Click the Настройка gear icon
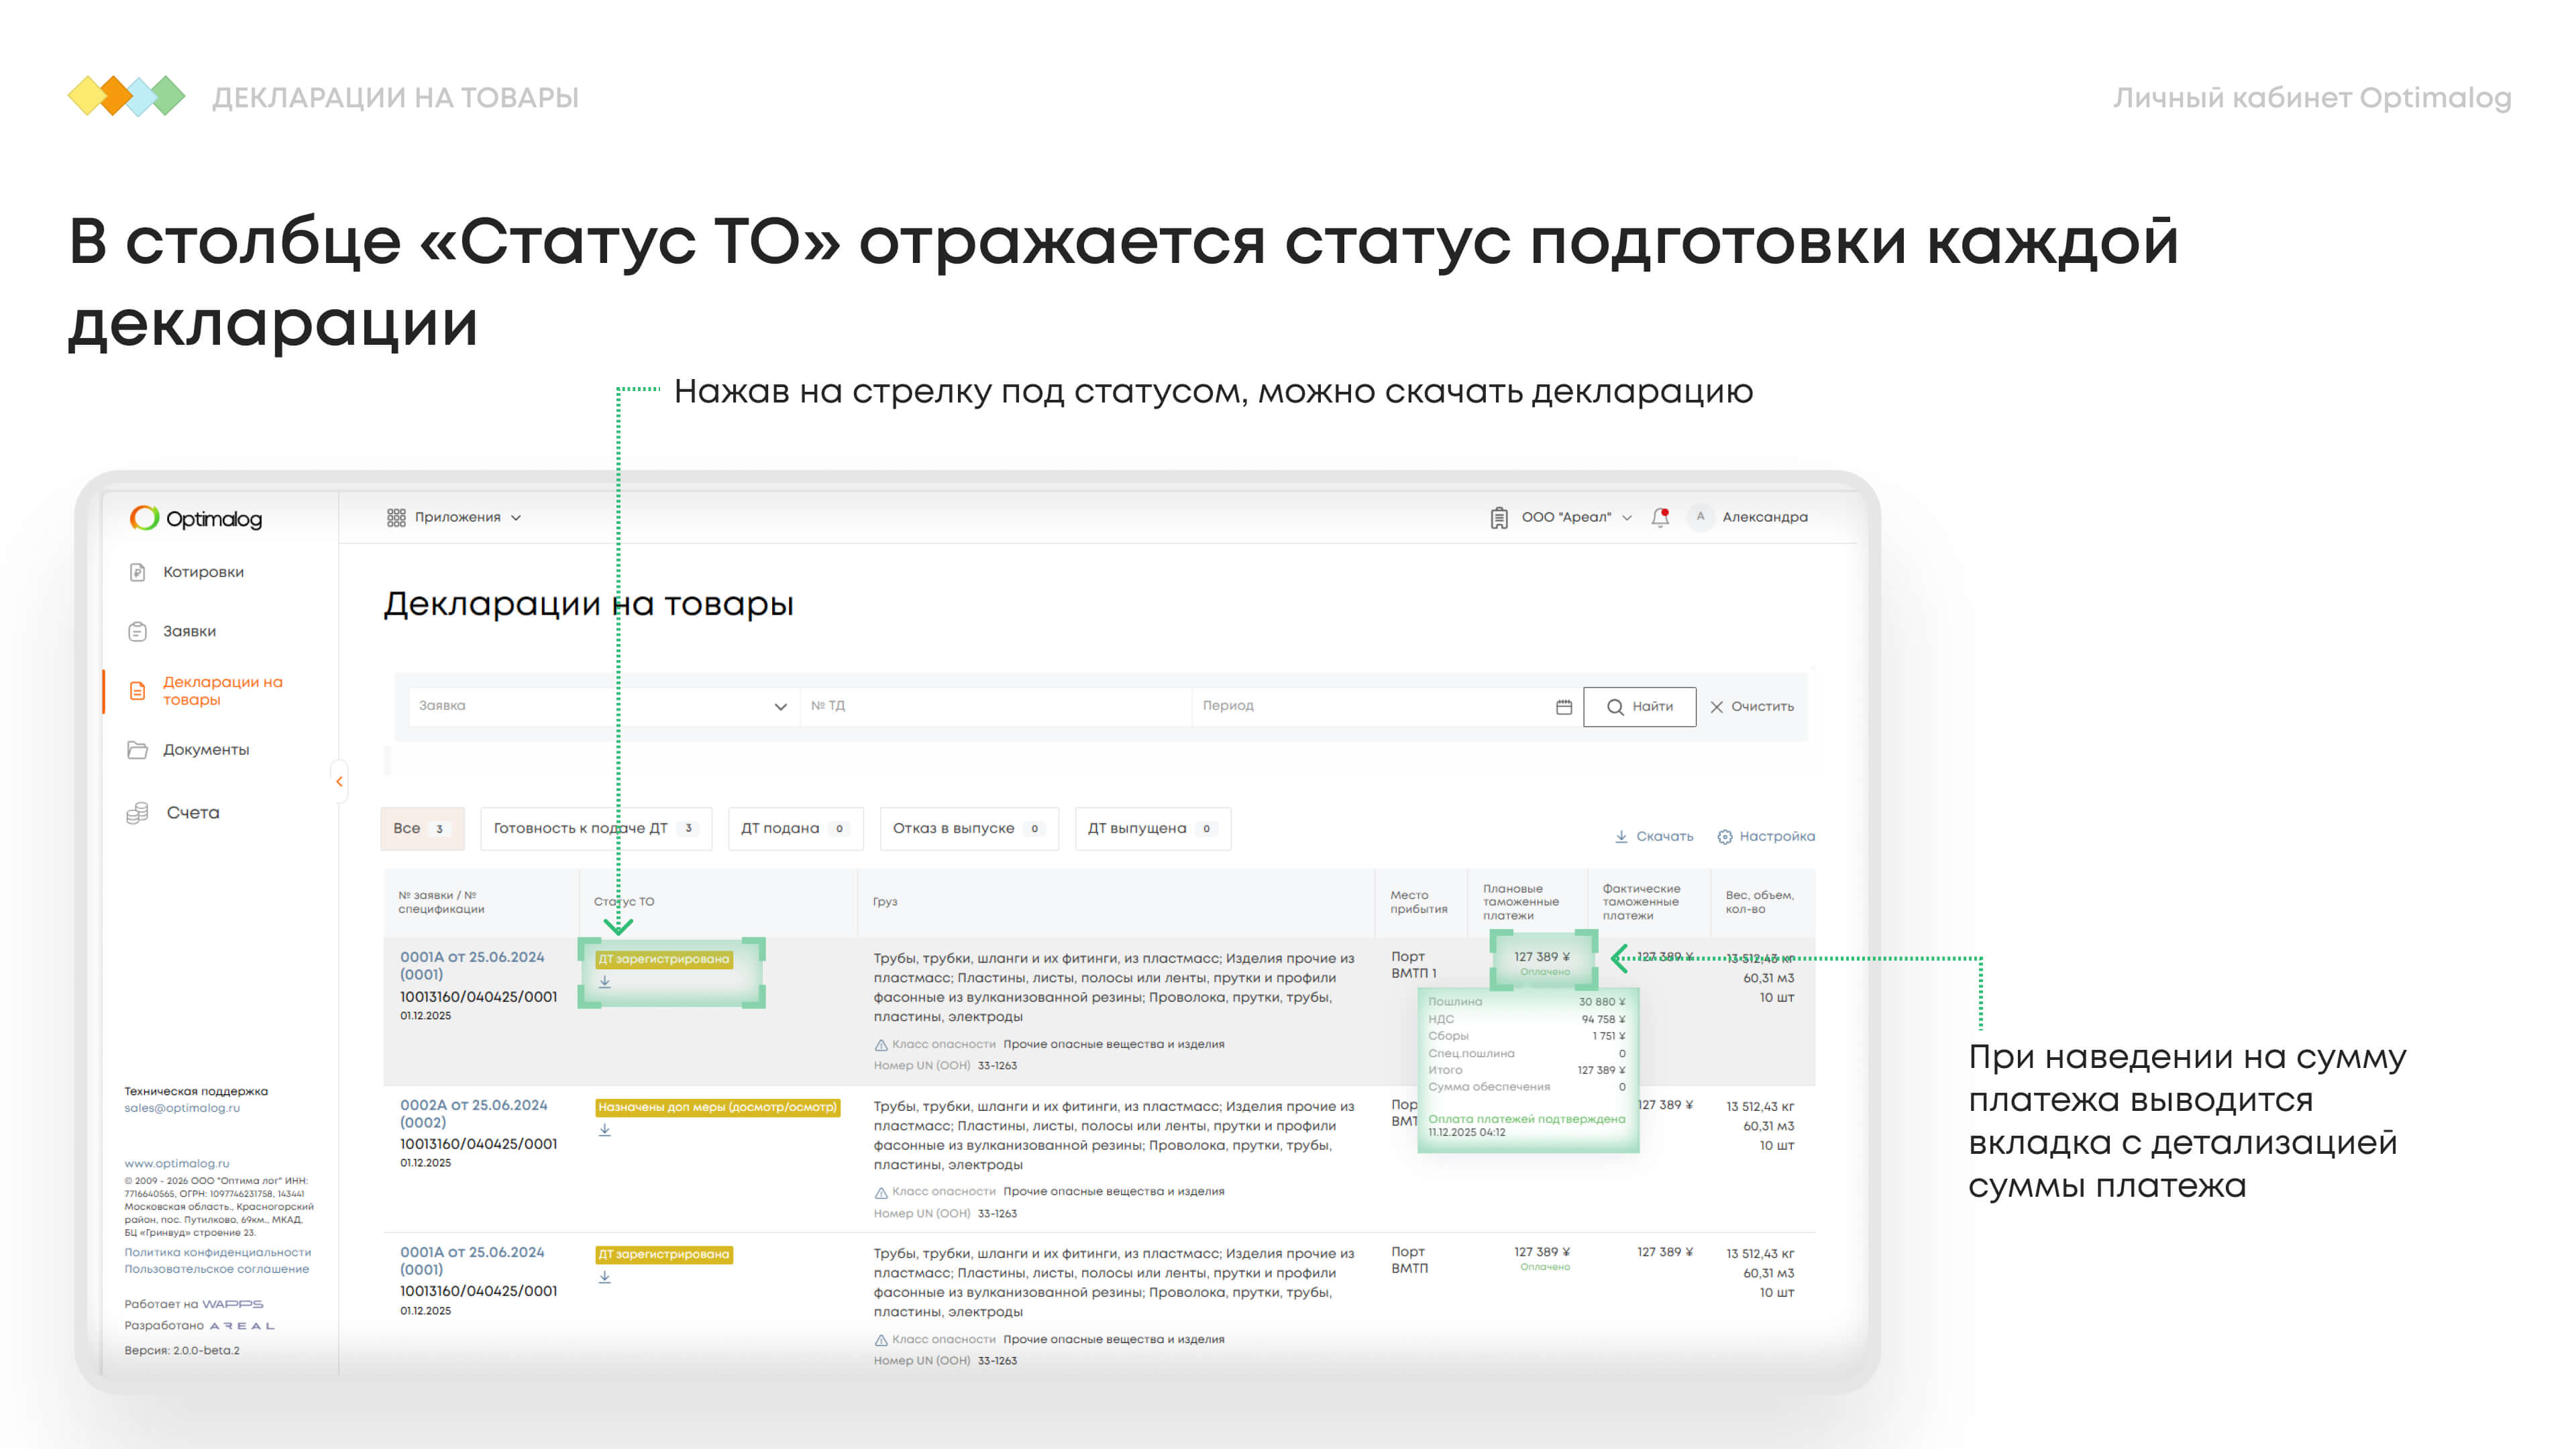Screen dimensions: 2576x1449 pyautogui.click(x=1725, y=837)
